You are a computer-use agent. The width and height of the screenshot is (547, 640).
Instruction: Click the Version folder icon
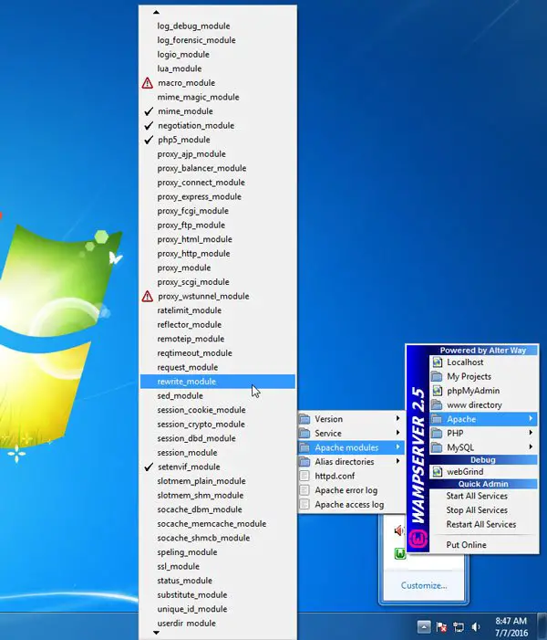[304, 419]
